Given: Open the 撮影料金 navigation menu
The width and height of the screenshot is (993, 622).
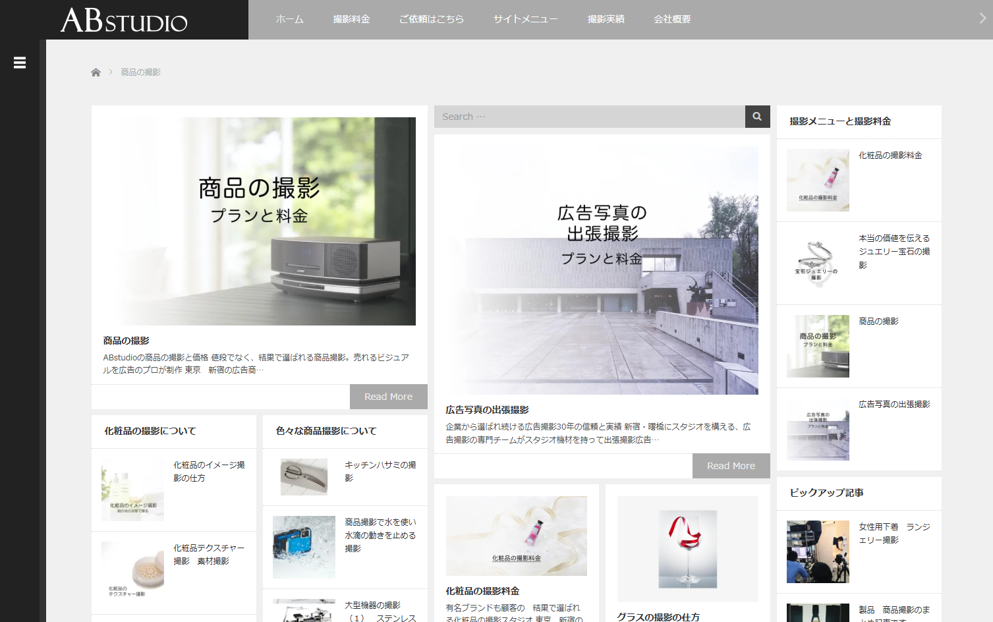Looking at the screenshot, I should tap(351, 19).
